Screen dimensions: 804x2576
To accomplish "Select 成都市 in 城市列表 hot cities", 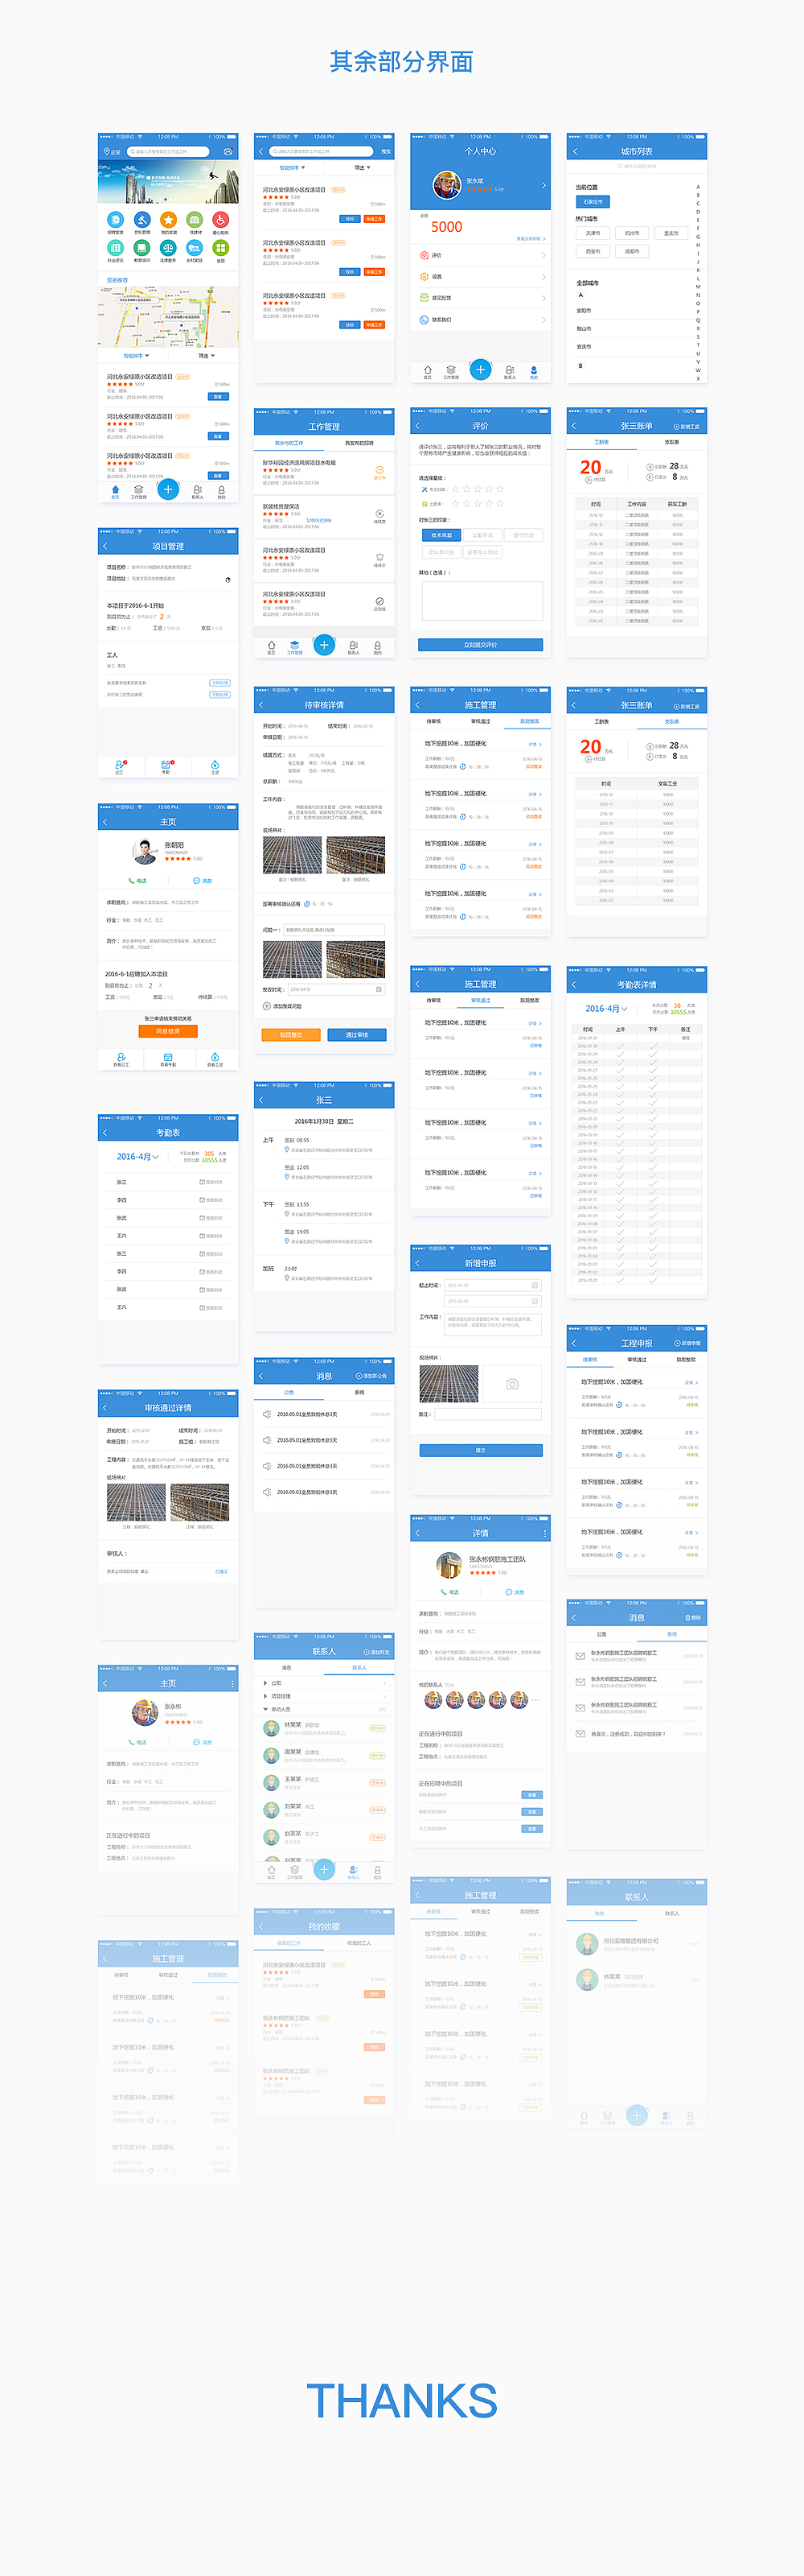I will pyautogui.click(x=632, y=251).
